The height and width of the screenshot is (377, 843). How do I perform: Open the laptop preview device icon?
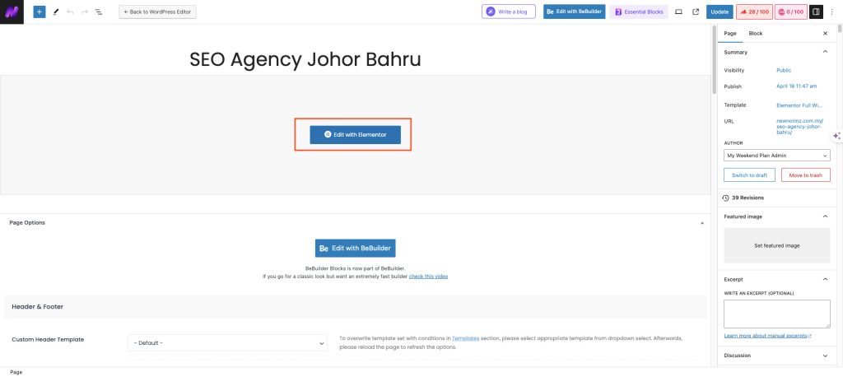click(x=678, y=12)
